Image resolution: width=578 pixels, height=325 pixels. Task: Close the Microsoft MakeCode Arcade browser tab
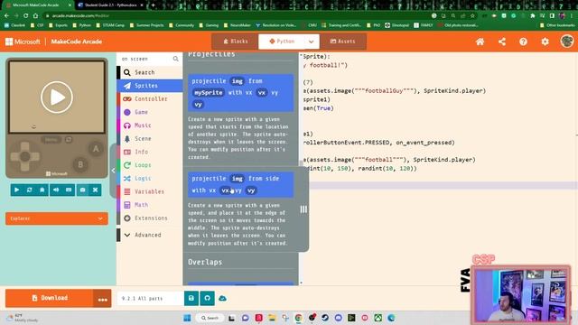(x=70, y=5)
